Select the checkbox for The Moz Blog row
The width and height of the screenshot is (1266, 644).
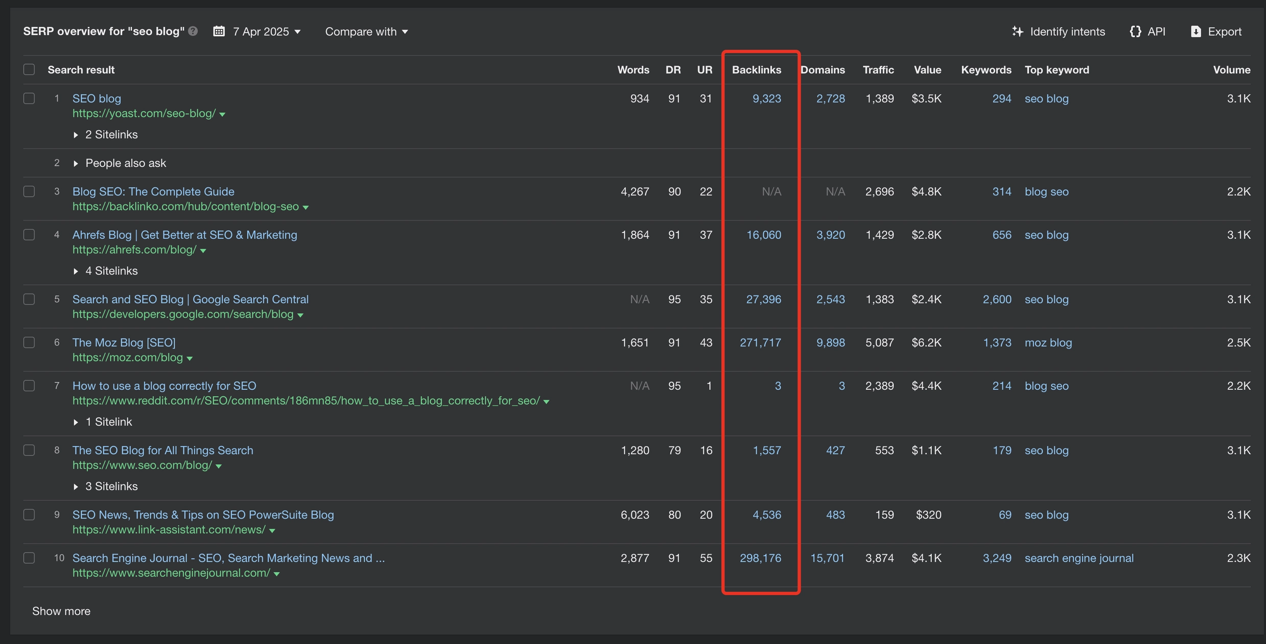[29, 342]
